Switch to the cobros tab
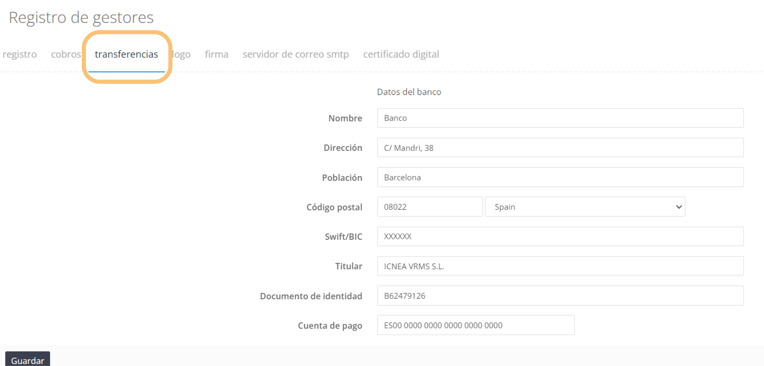764x366 pixels. [x=66, y=54]
